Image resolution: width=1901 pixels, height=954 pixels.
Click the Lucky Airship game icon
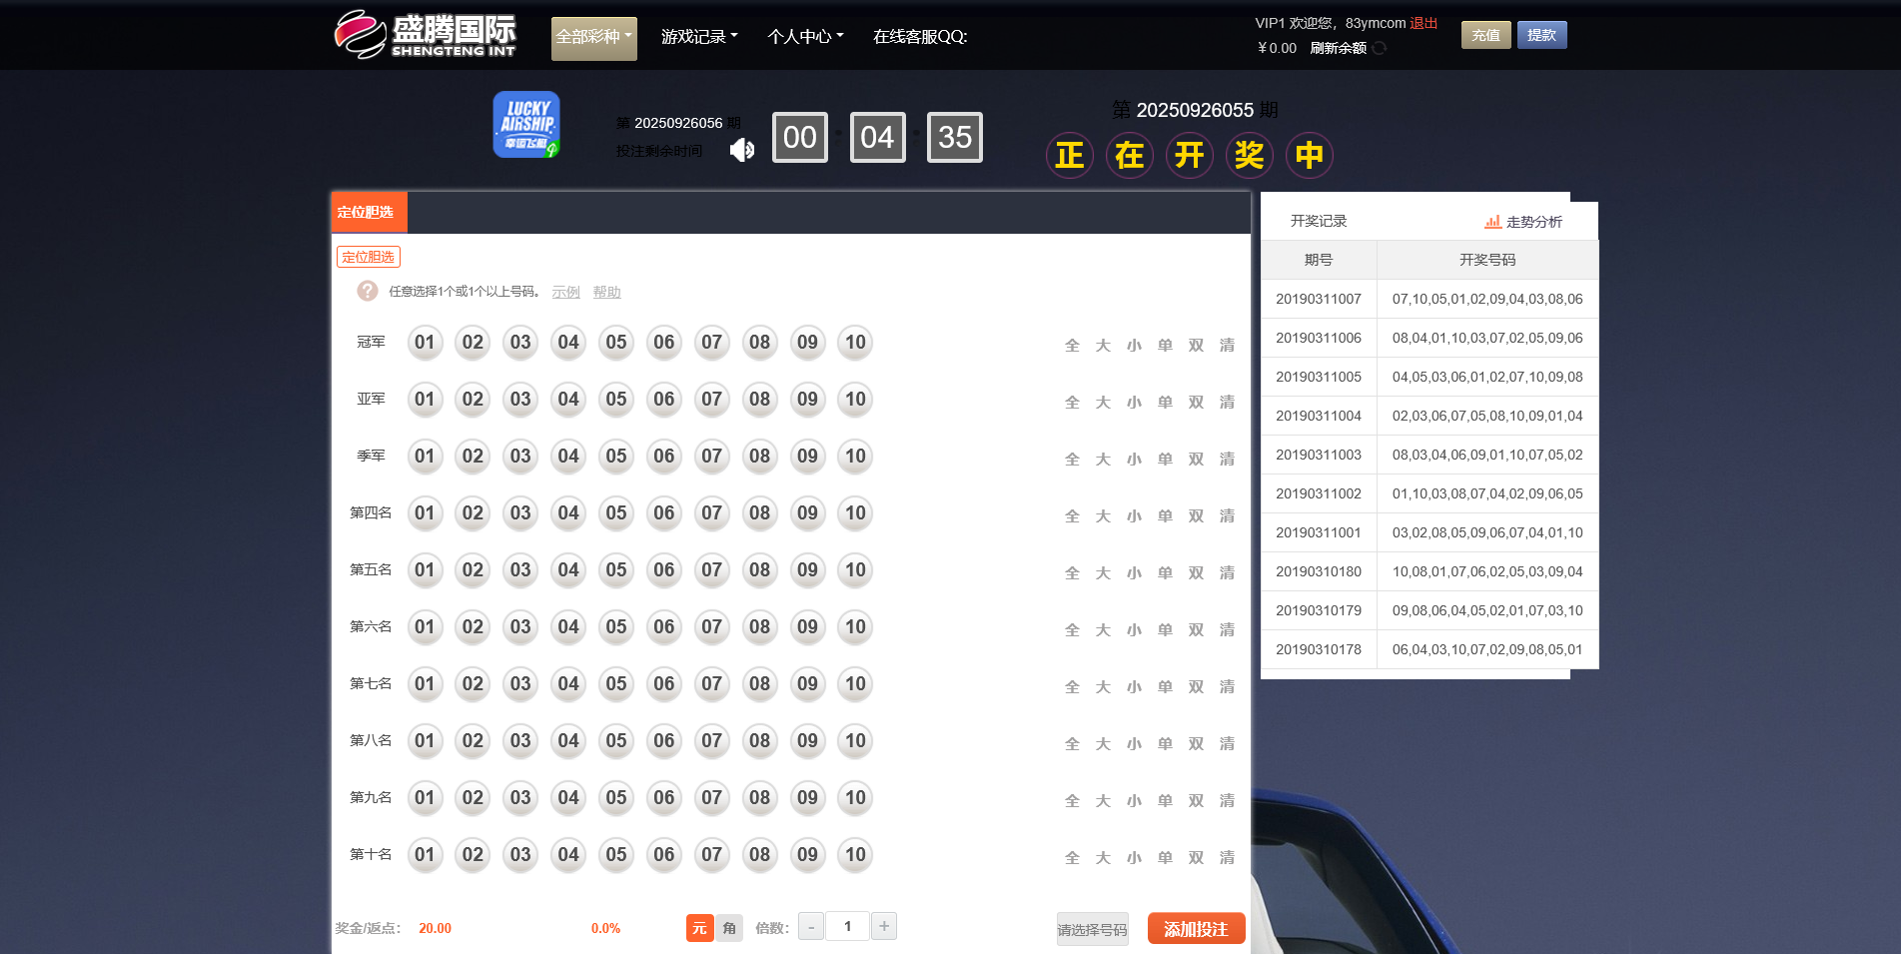pyautogui.click(x=526, y=125)
